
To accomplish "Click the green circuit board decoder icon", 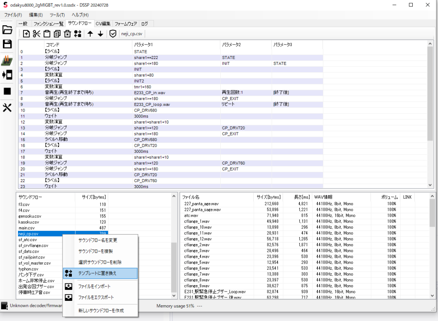I will [7, 60].
